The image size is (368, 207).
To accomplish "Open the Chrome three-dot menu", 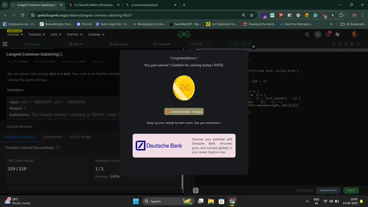I will [363, 15].
